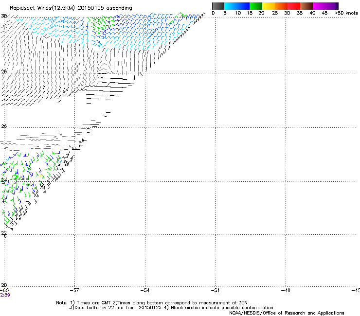This screenshot has height=316, width=360.
Task: Click the red 30-35 knots legend segment
Action: point(294,6)
